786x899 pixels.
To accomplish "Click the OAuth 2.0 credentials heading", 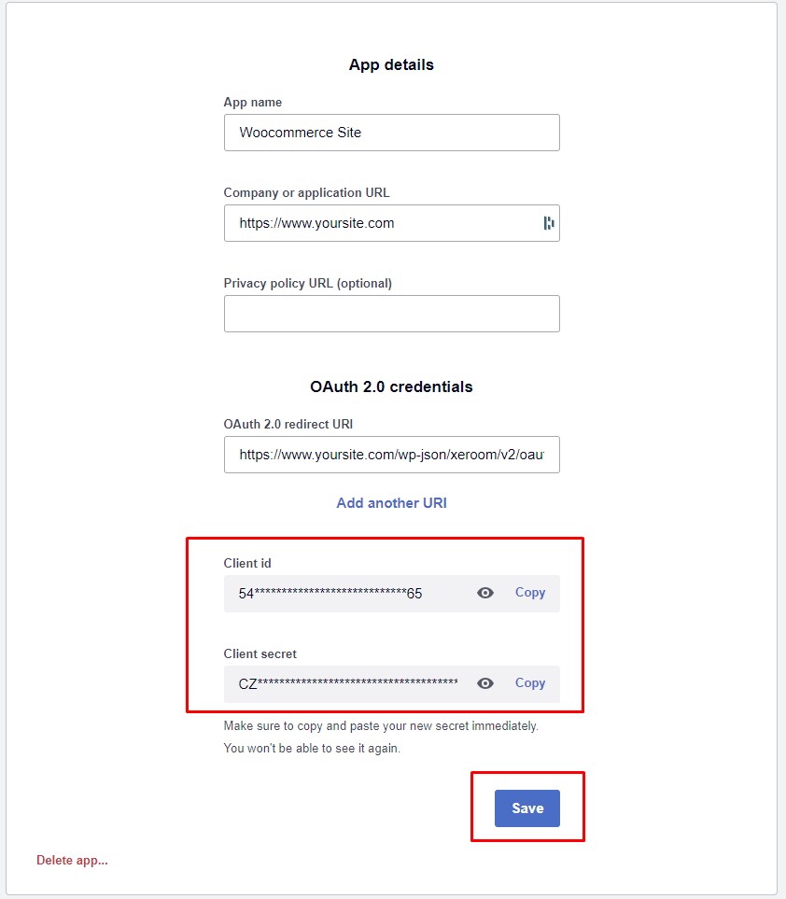I will click(391, 387).
